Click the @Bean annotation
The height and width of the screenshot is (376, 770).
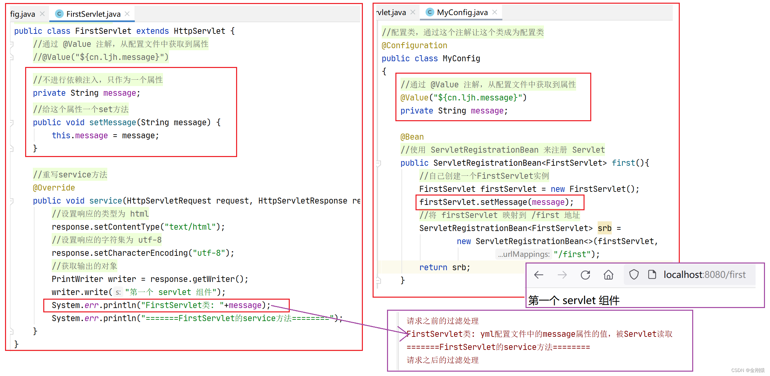[412, 137]
